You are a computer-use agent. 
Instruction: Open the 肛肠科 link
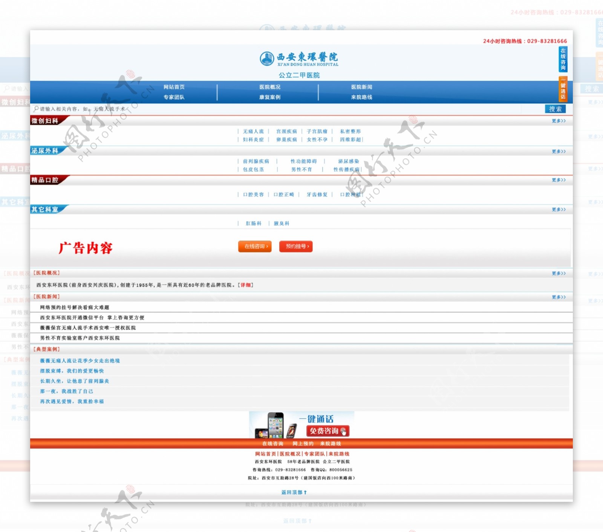click(x=253, y=223)
